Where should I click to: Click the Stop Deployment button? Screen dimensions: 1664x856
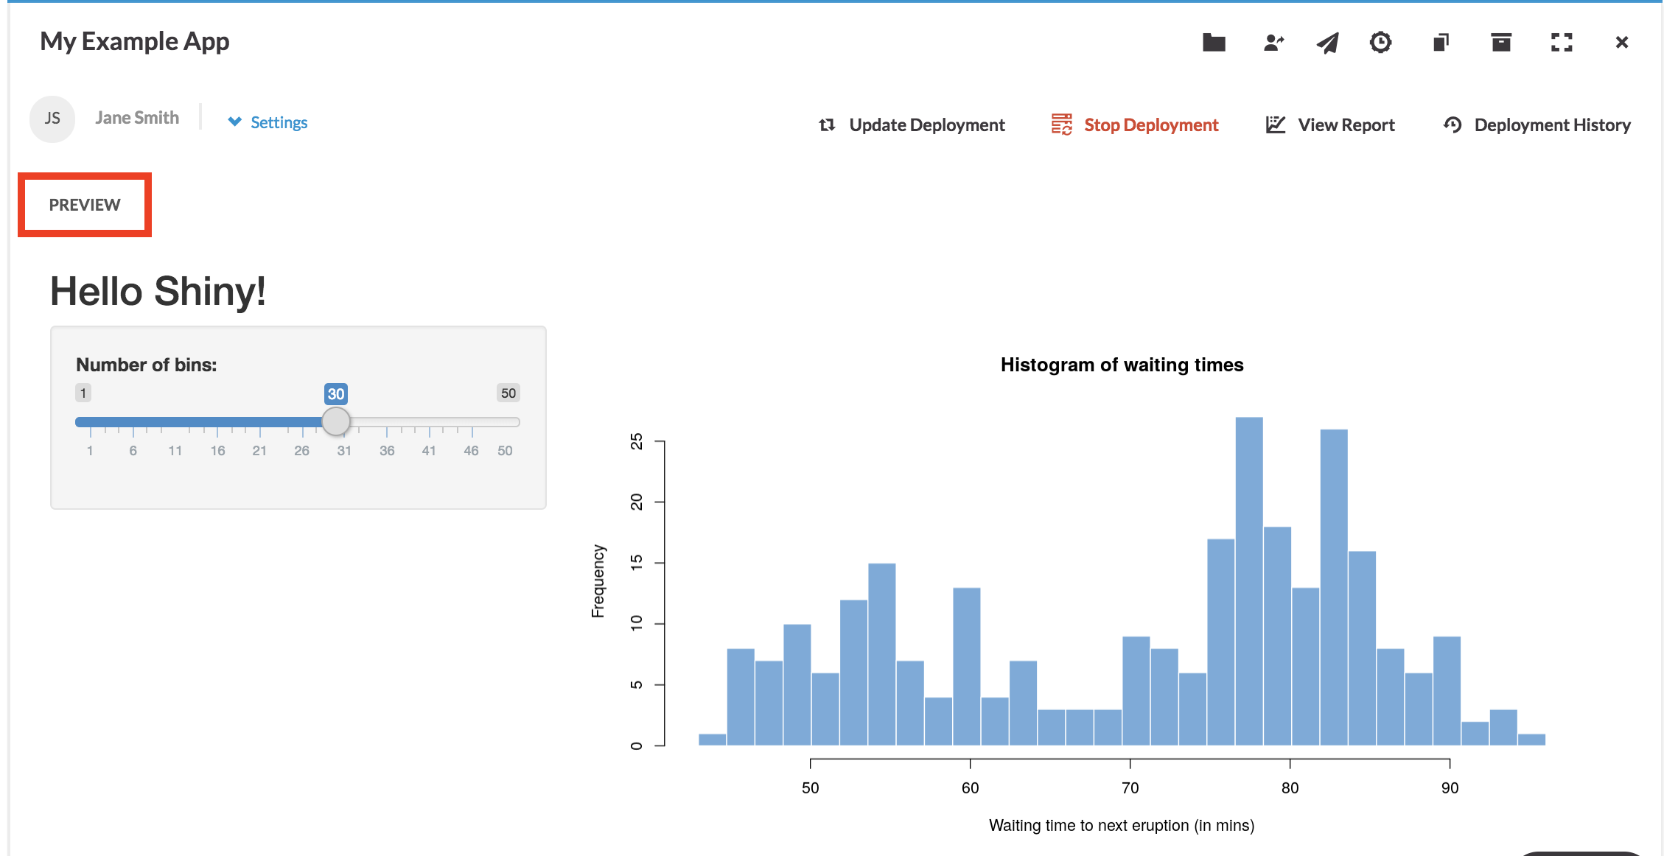pyautogui.click(x=1150, y=125)
